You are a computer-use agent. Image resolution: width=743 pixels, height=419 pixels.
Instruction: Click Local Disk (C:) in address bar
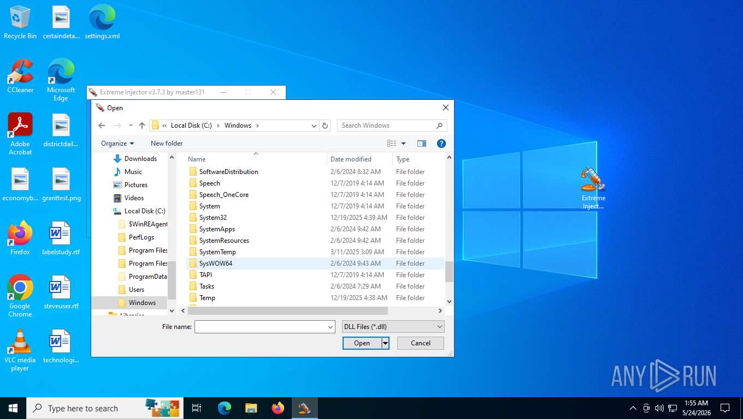(x=191, y=125)
